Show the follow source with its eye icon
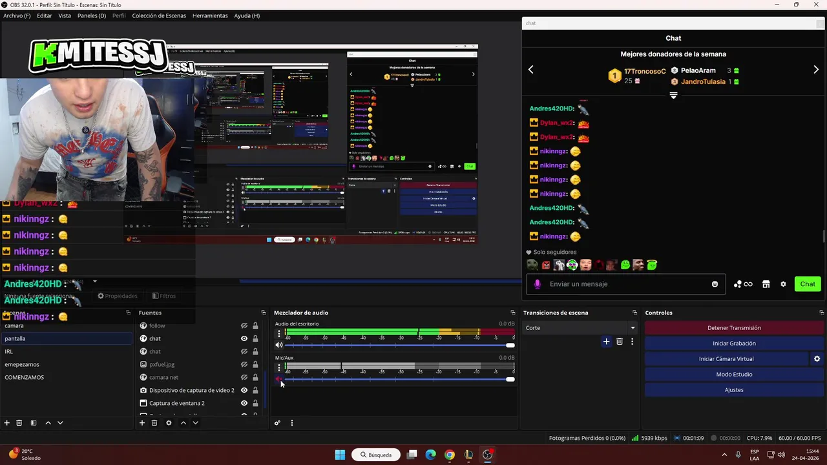 (x=244, y=326)
